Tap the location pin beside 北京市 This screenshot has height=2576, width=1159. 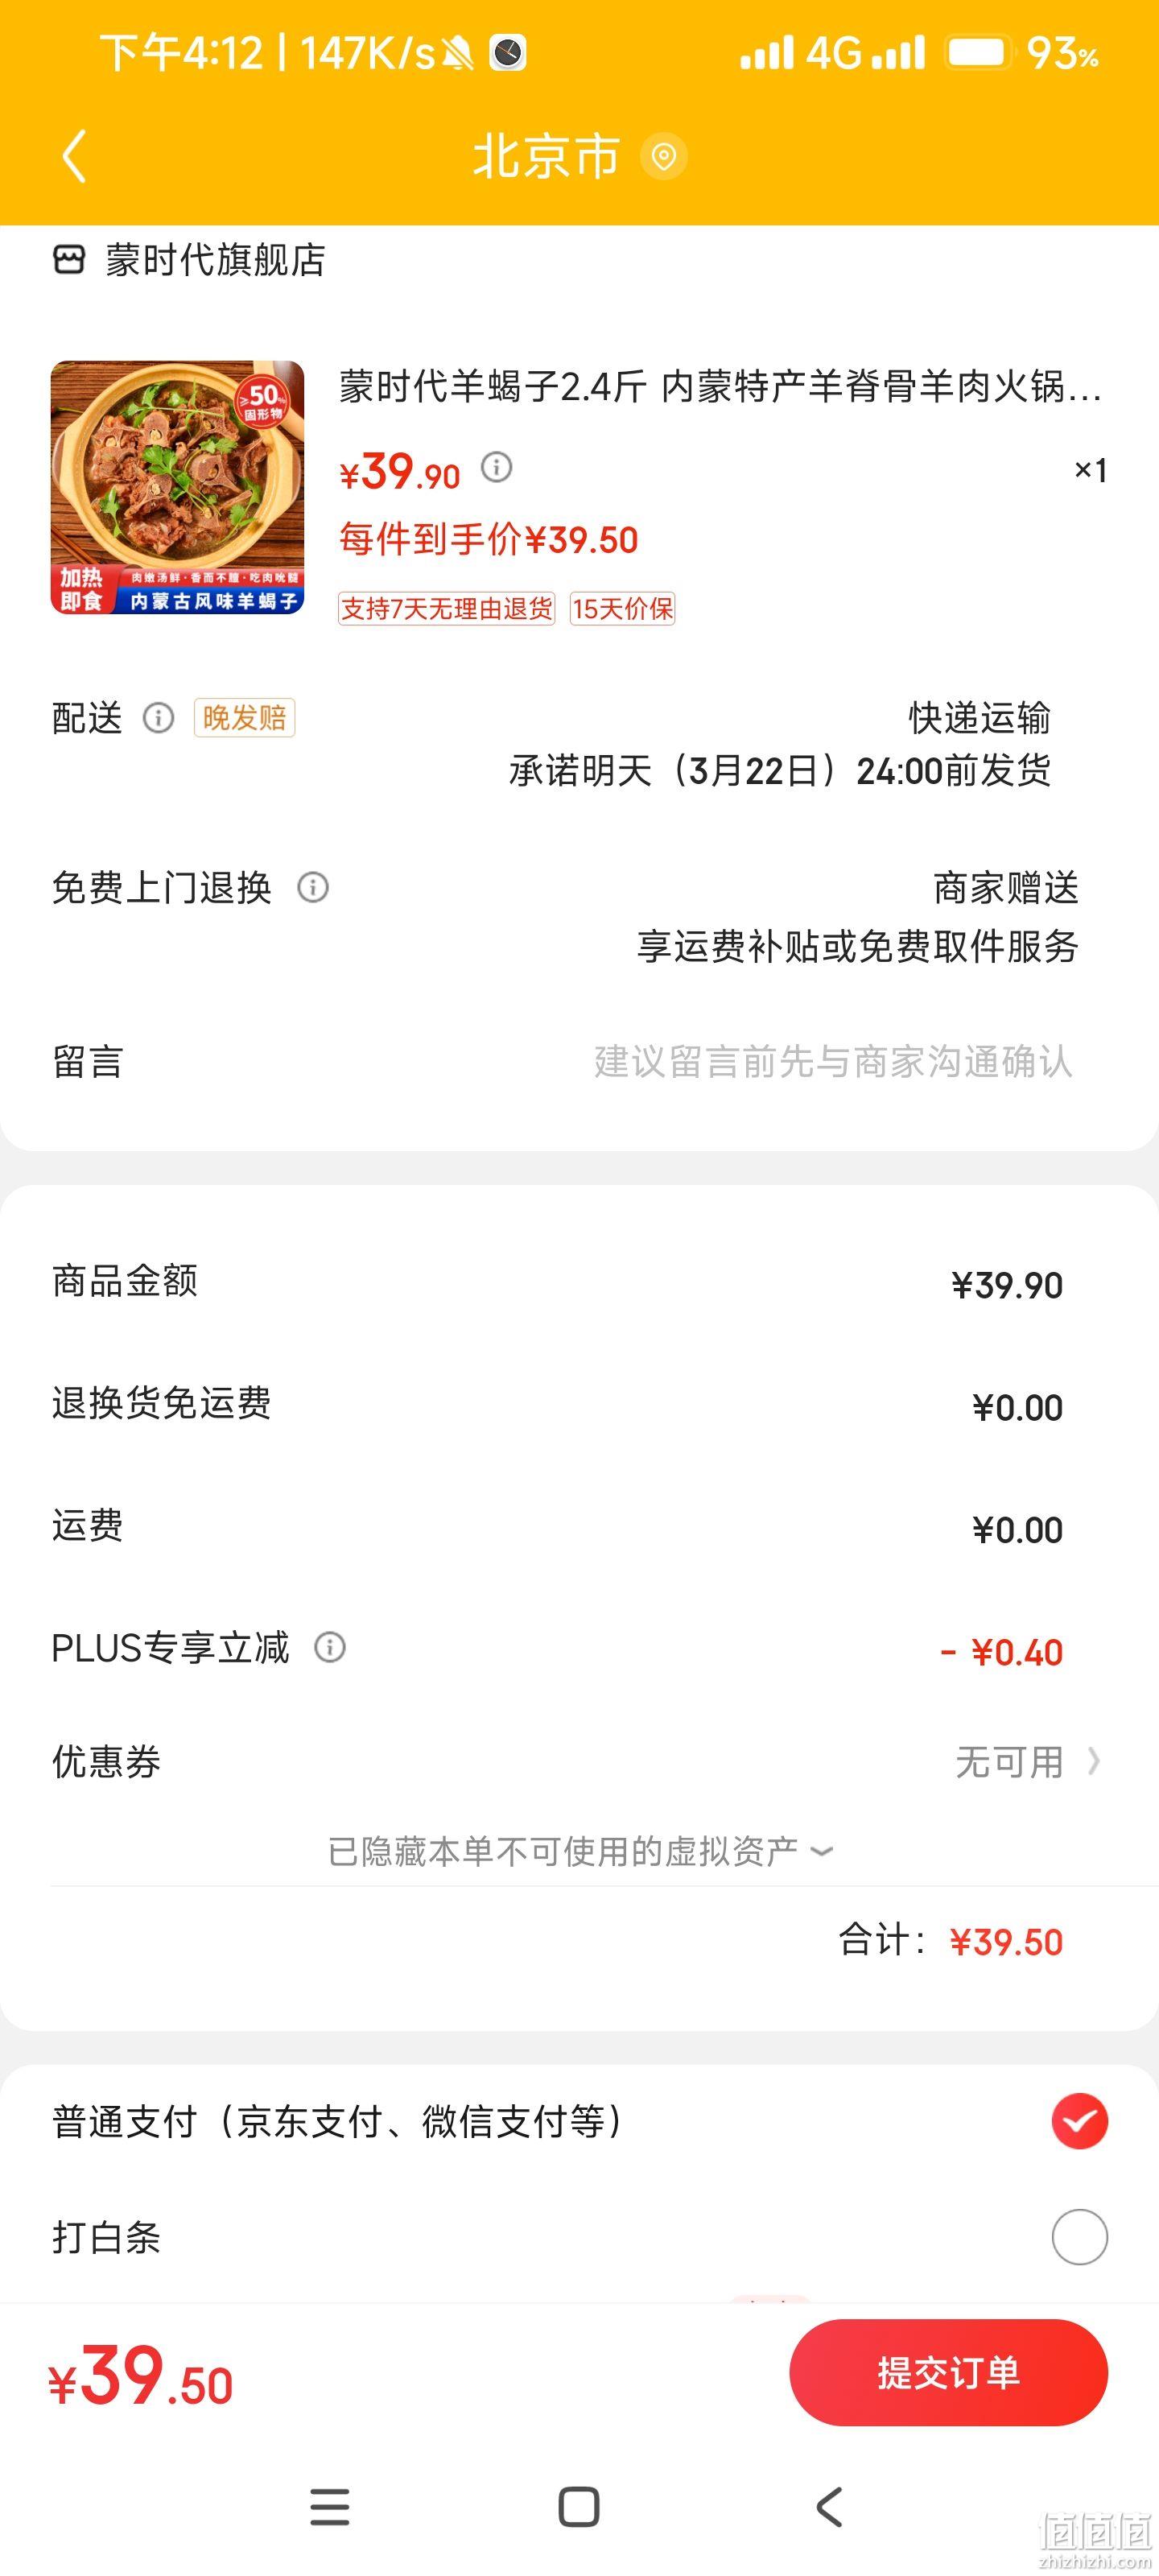pyautogui.click(x=663, y=157)
